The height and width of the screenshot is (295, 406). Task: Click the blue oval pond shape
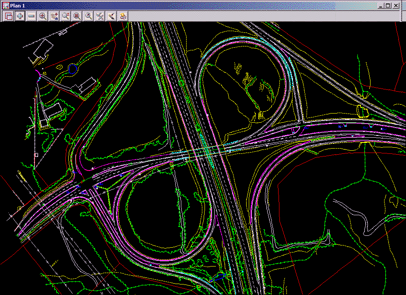click(x=73, y=69)
